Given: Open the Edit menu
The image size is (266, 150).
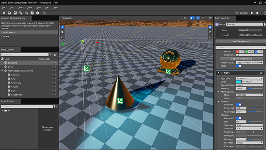Looking at the screenshot, I should tap(11, 8).
